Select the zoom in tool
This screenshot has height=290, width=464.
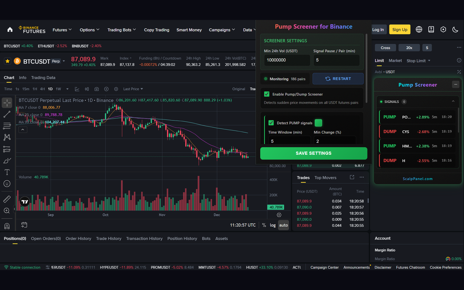tap(7, 211)
